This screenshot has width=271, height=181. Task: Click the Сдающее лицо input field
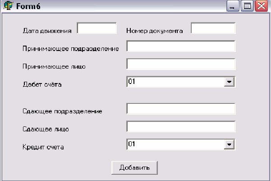181,127
